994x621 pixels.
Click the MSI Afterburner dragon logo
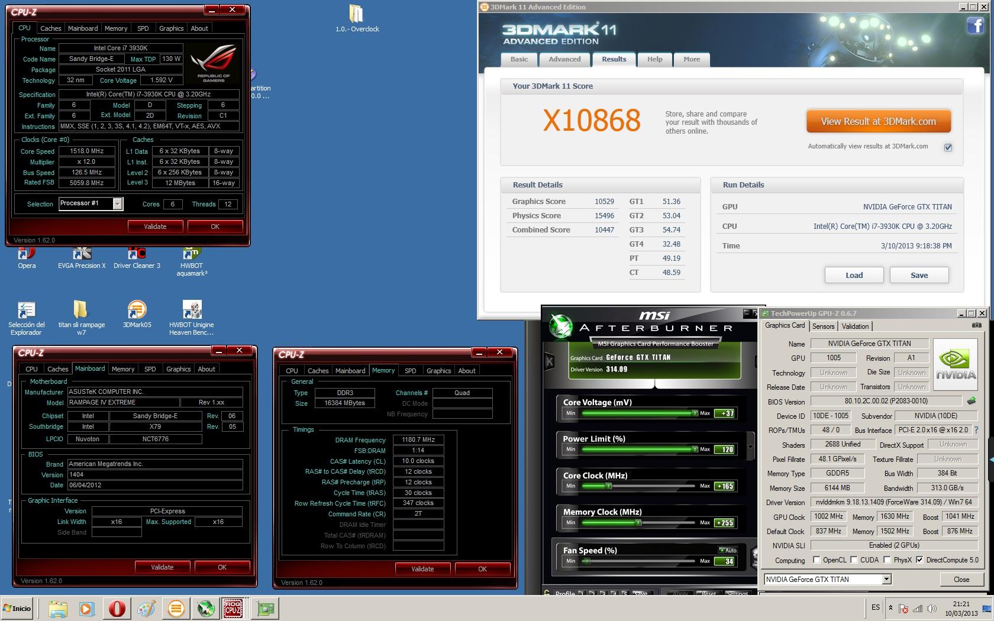[x=560, y=326]
